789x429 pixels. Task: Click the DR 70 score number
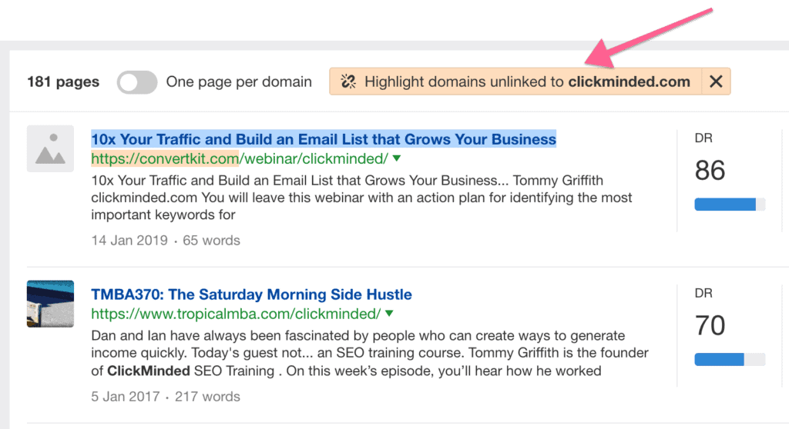[x=710, y=325]
